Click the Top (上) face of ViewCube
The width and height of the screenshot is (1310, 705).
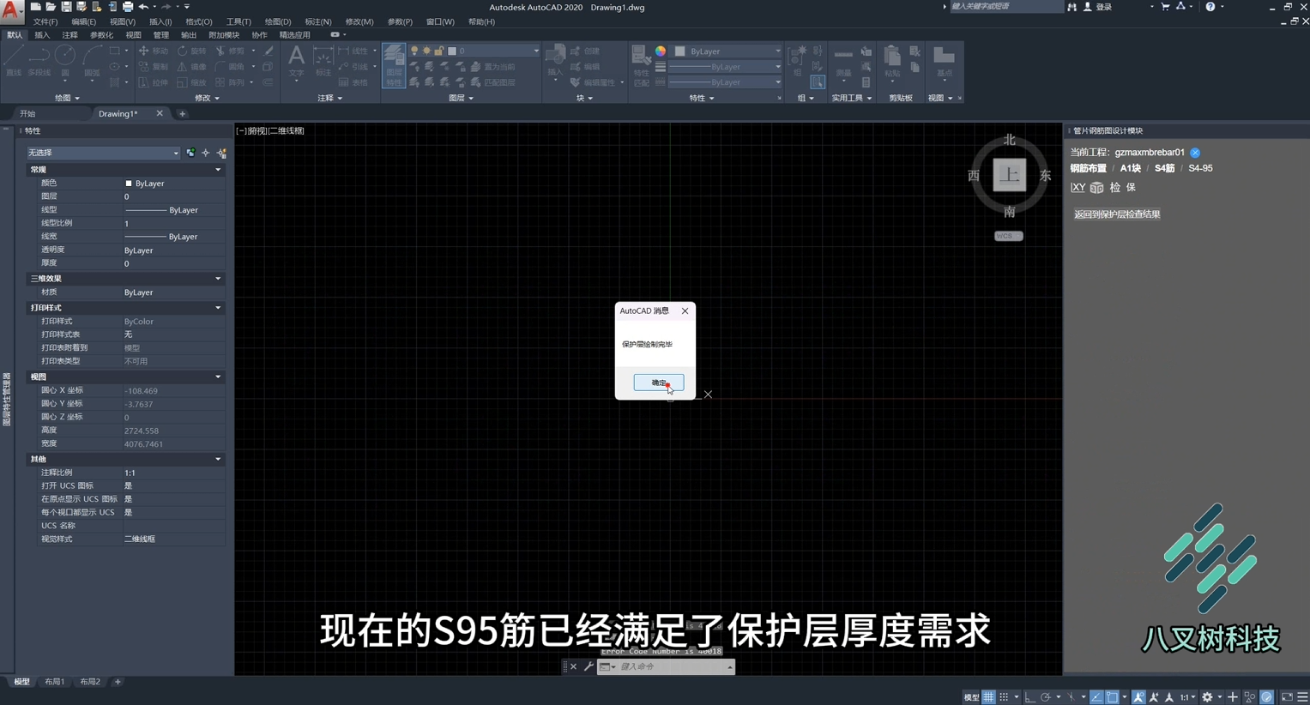pyautogui.click(x=1010, y=175)
